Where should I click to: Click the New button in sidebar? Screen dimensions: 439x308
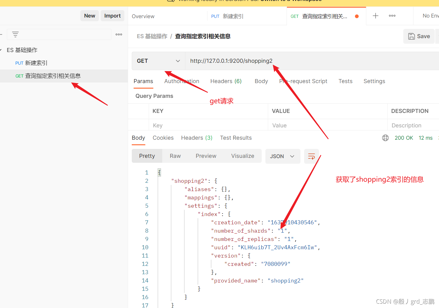[90, 16]
